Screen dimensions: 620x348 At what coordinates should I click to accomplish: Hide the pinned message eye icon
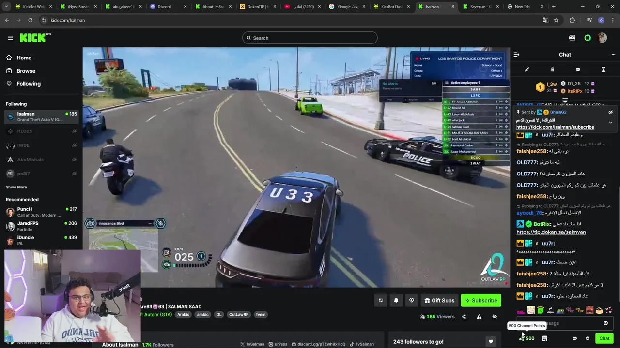[610, 112]
